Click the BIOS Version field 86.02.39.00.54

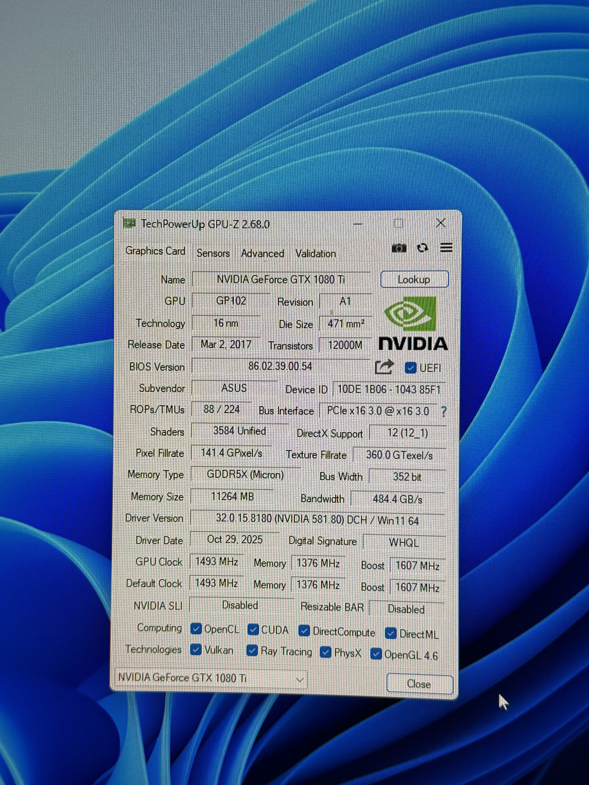tap(280, 366)
